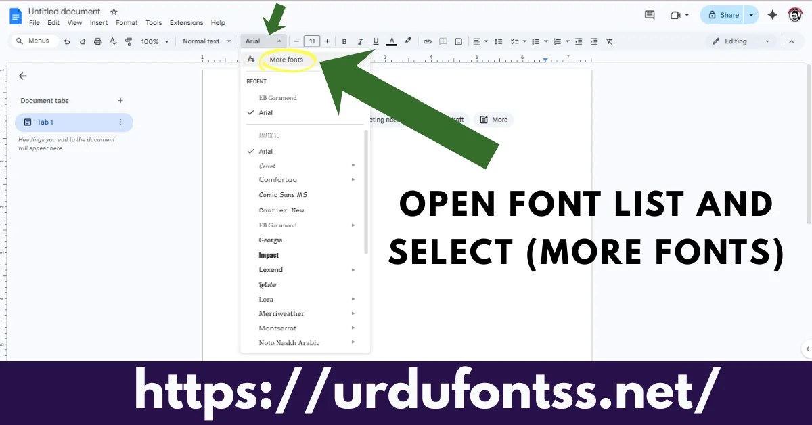Insert a bulleted list
This screenshot has height=425, width=812.
pos(539,41)
